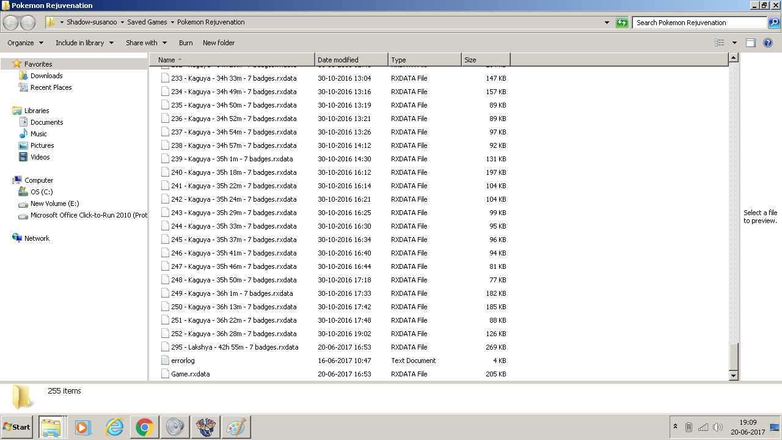
Task: Select the errorlog text document
Action: tap(183, 361)
